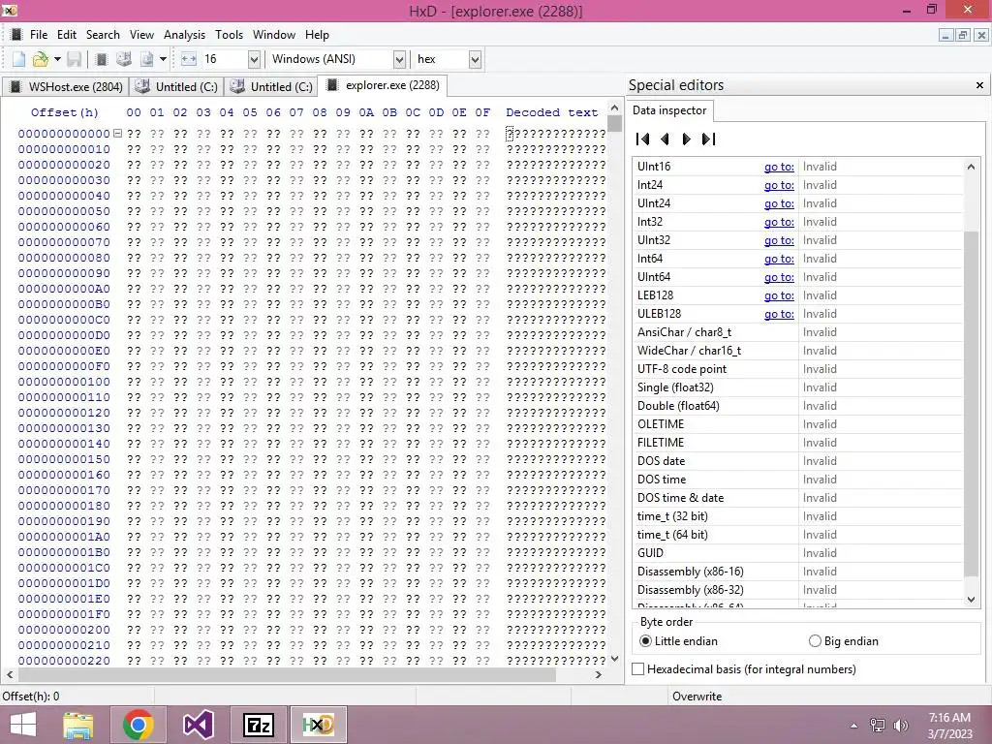The height and width of the screenshot is (744, 992).
Task: Switch to the second Untitled (C:) tab
Action: pyautogui.click(x=271, y=86)
